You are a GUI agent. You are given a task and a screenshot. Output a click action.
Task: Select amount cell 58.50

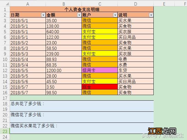[64, 48]
